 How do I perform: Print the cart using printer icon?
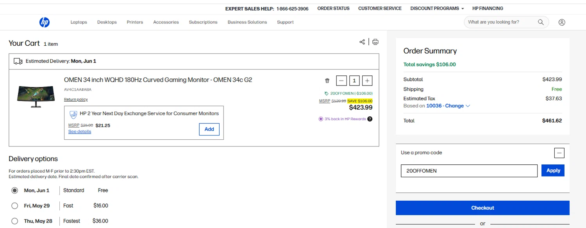[375, 42]
